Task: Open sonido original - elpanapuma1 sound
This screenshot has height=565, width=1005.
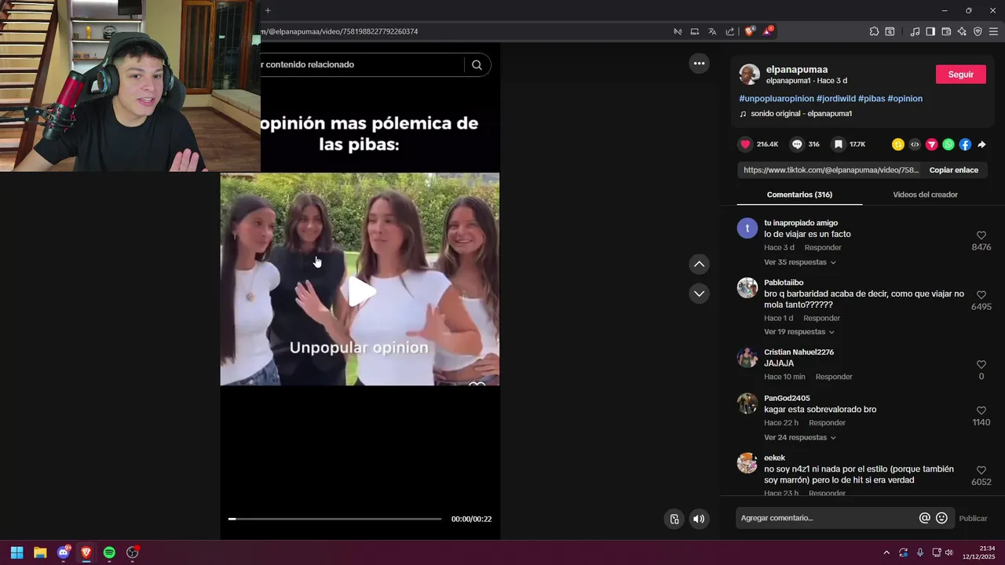Action: coord(802,114)
